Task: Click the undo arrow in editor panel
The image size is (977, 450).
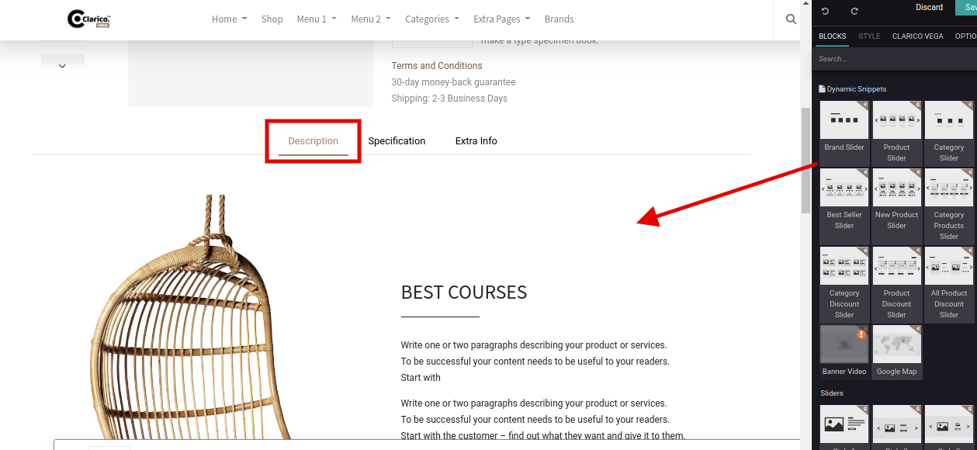Action: pos(825,11)
